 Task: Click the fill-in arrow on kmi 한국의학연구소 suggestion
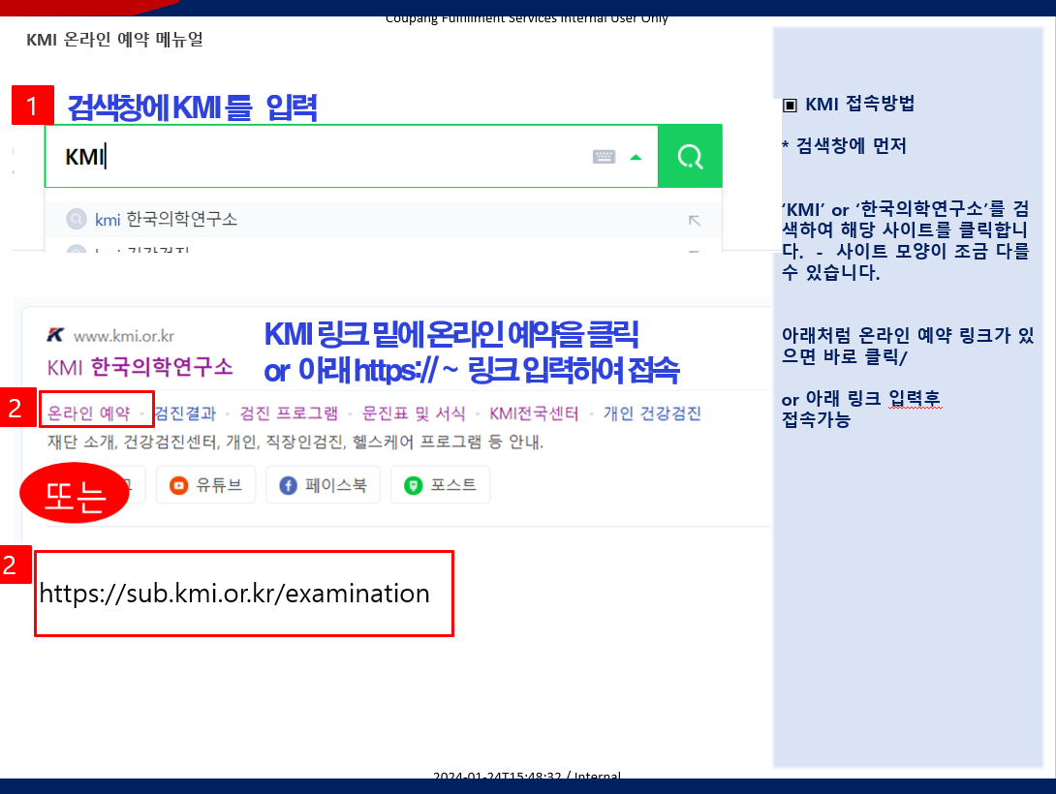(x=695, y=221)
